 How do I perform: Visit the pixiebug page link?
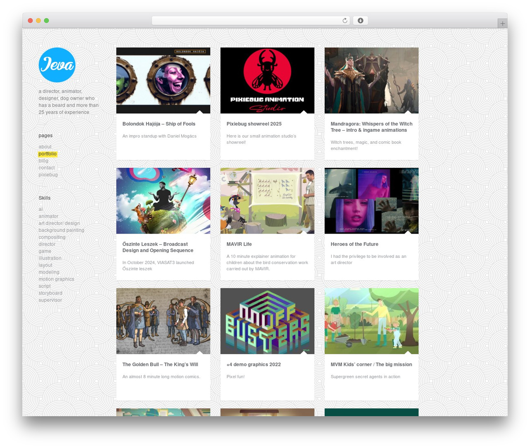point(48,175)
